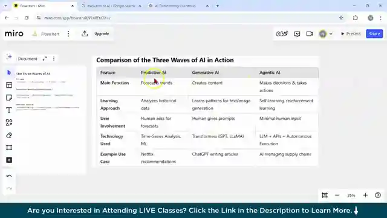The image size is (387, 218).
Task: Open shapes and lines tool
Action: 9,122
